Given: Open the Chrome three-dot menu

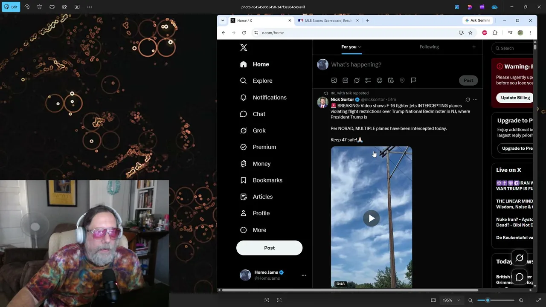Looking at the screenshot, I should click(x=531, y=33).
